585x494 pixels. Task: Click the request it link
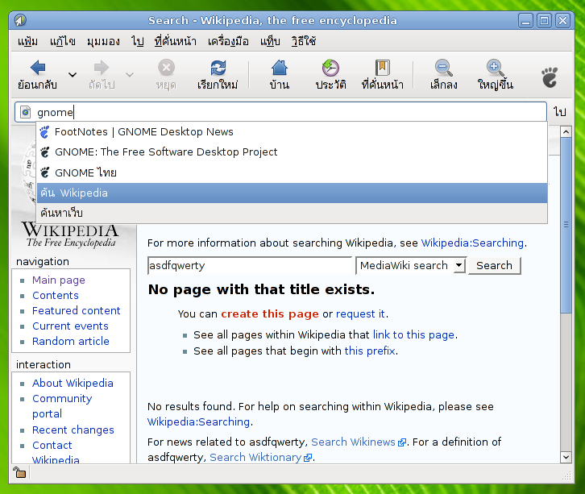coord(360,313)
